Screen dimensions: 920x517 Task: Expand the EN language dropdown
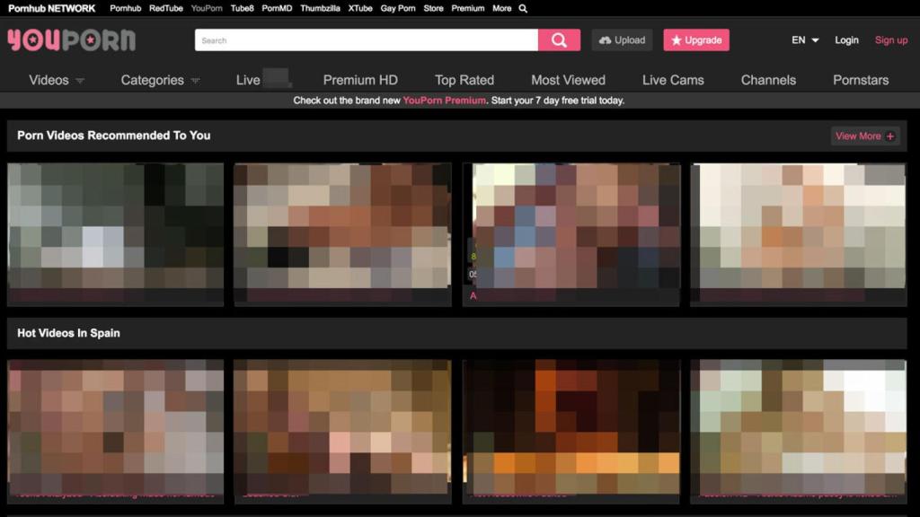pyautogui.click(x=802, y=39)
